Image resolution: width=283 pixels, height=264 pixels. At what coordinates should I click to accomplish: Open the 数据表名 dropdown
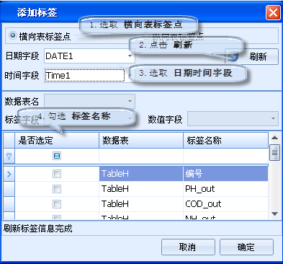point(130,101)
